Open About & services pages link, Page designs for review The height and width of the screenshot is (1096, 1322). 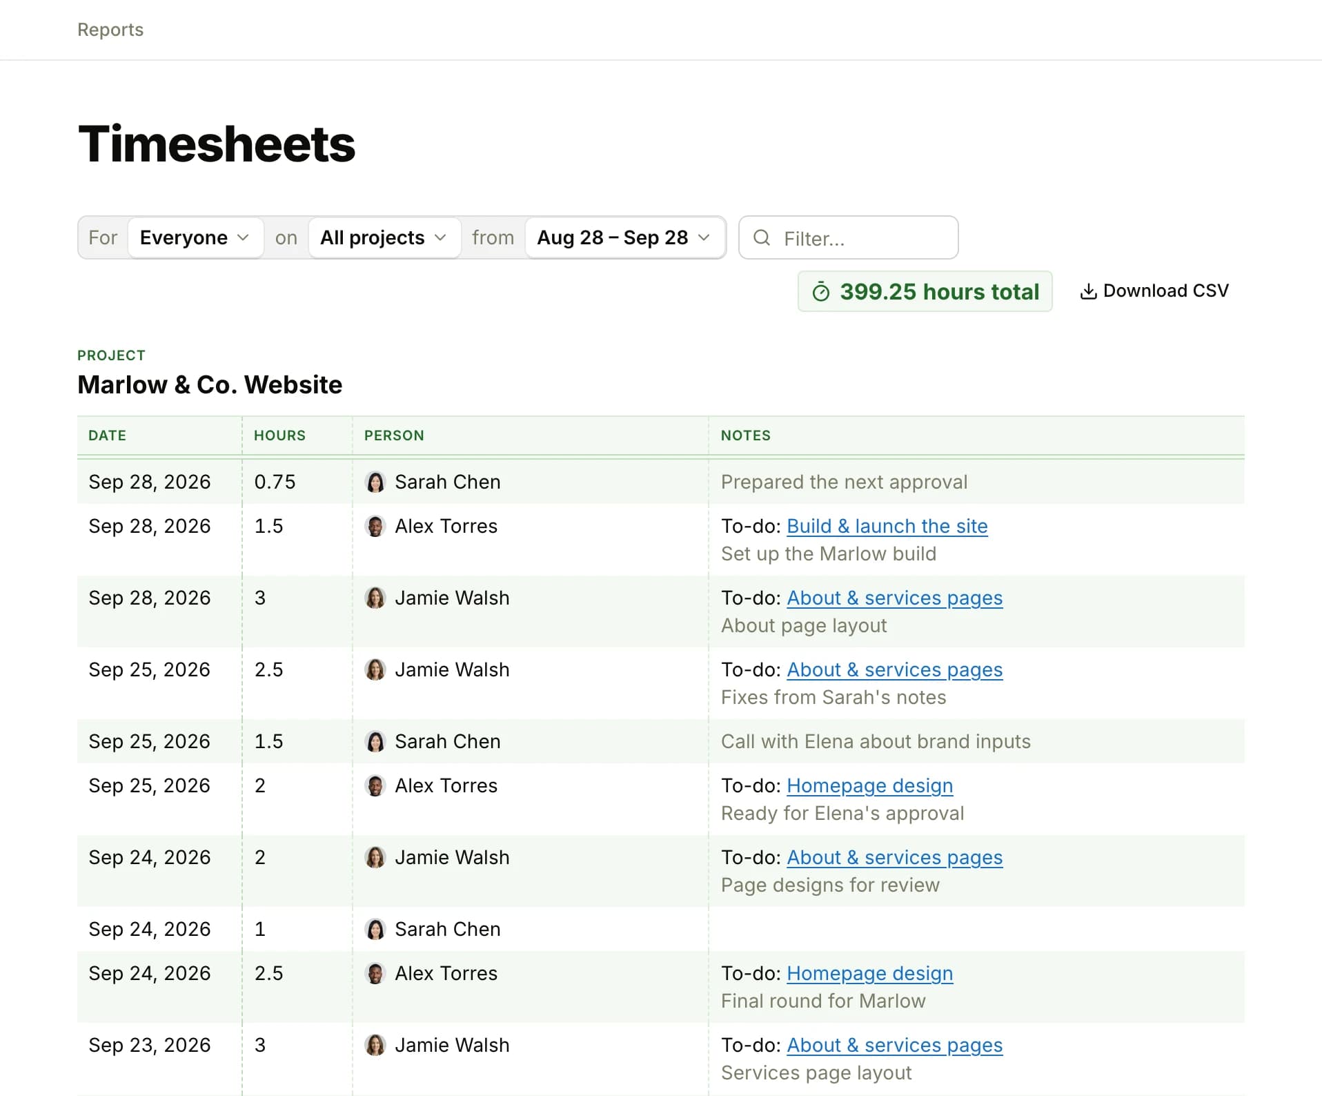tap(895, 858)
